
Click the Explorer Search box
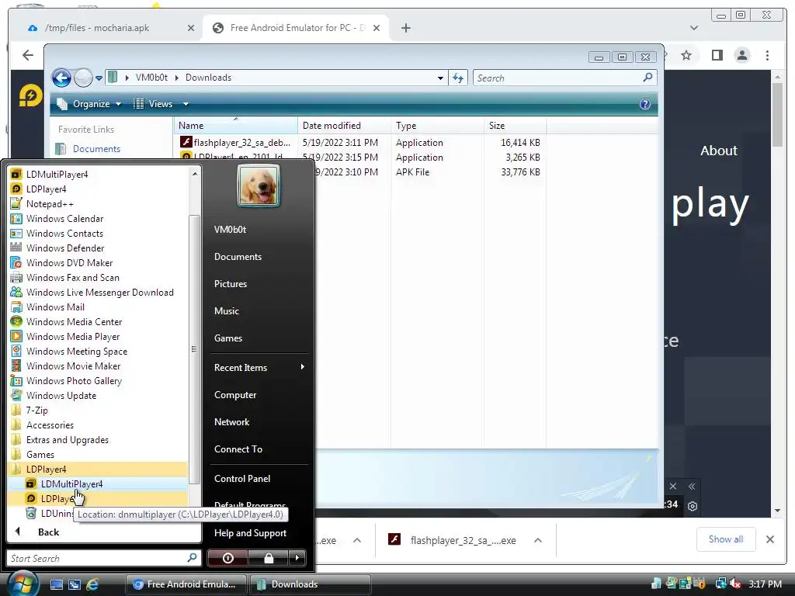pyautogui.click(x=564, y=78)
